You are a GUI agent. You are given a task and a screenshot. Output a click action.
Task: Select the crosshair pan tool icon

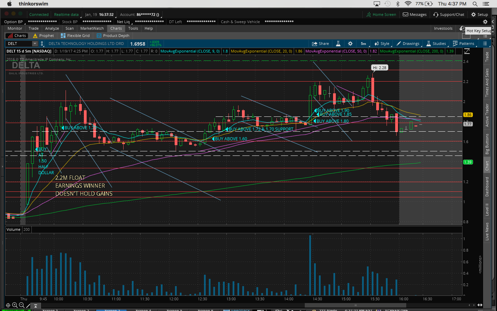[8, 305]
